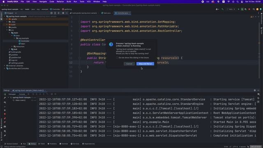Open the Build menu
This screenshot has width=263, height=148.
coord(69,2)
